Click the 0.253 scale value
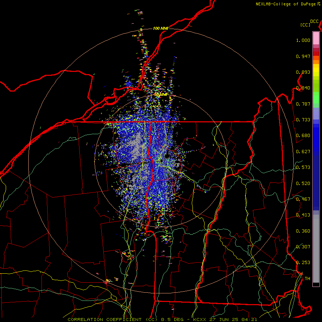This screenshot has height=322, width=322. (x=303, y=263)
